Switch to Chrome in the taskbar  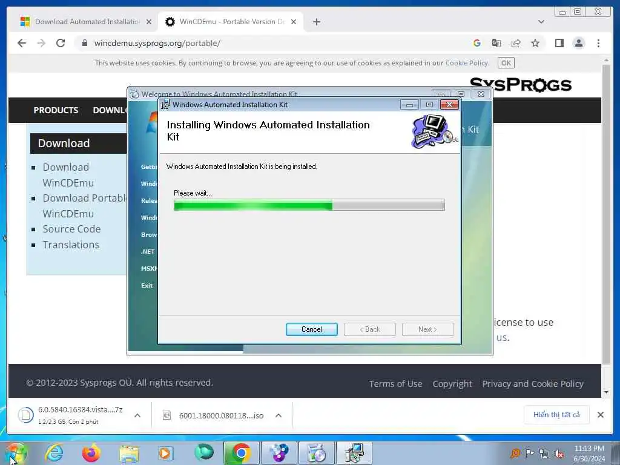click(241, 453)
